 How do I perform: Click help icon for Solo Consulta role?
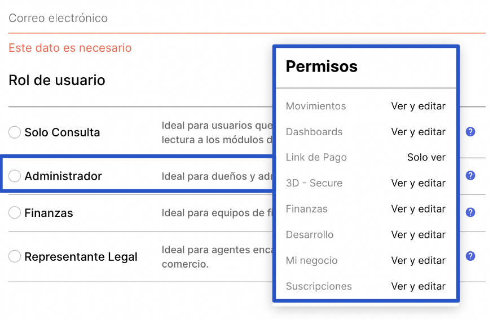470,132
